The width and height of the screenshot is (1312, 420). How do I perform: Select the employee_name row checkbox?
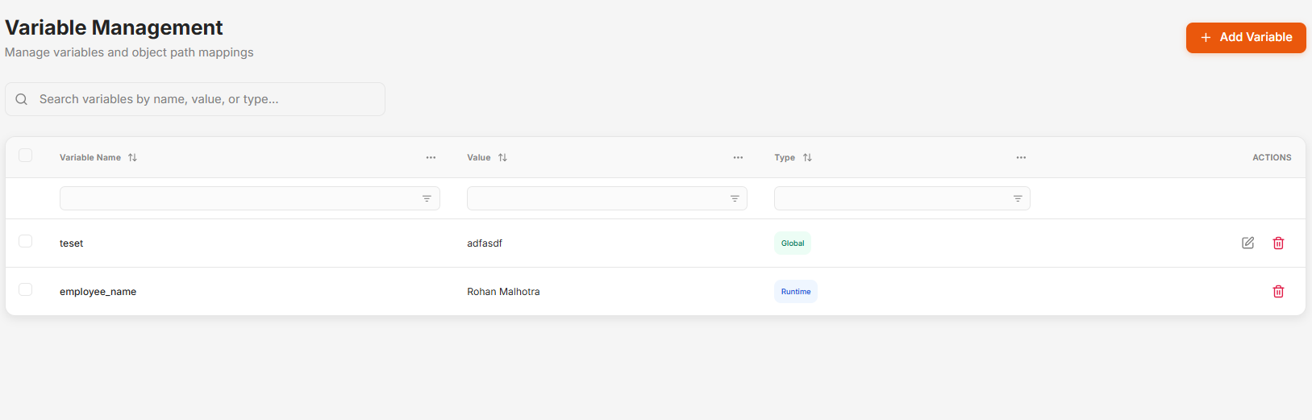(26, 289)
